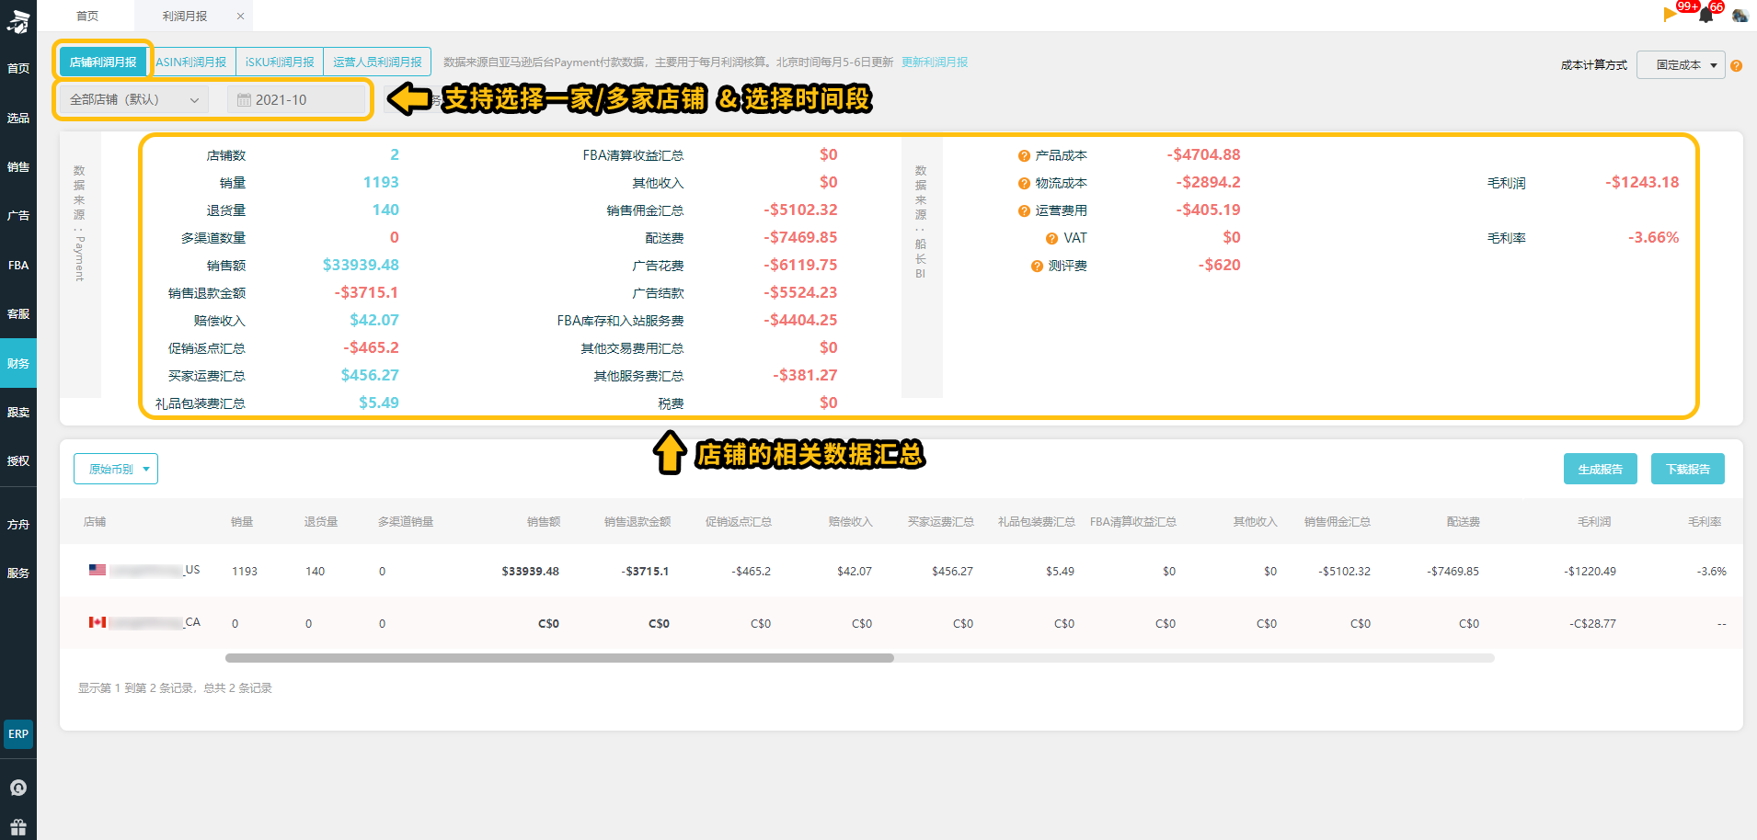
Task: Open 销售 in the sidebar
Action: (18, 167)
